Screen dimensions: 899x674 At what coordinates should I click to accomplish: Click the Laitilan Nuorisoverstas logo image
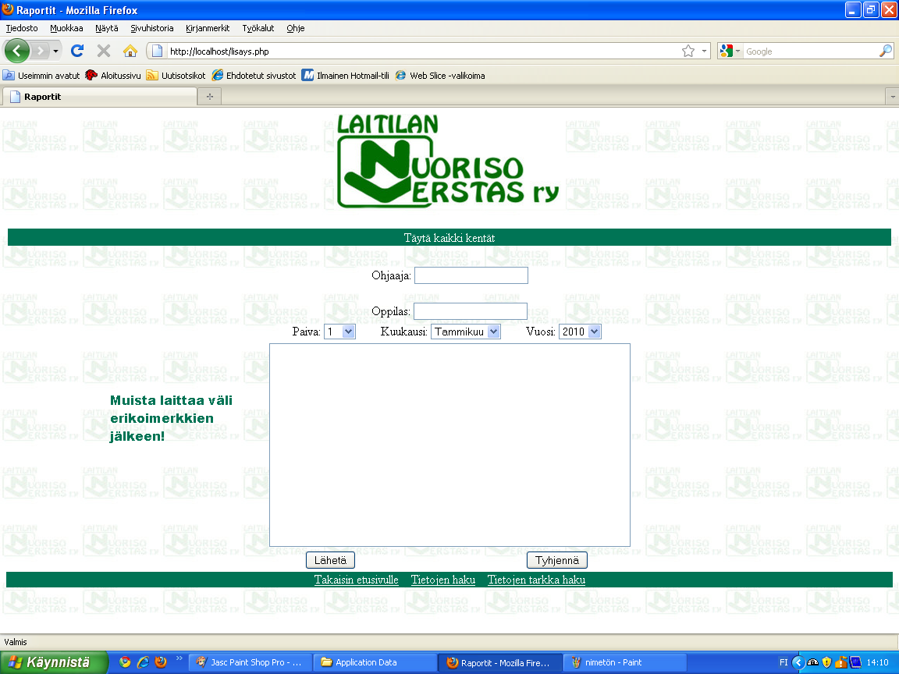[449, 161]
